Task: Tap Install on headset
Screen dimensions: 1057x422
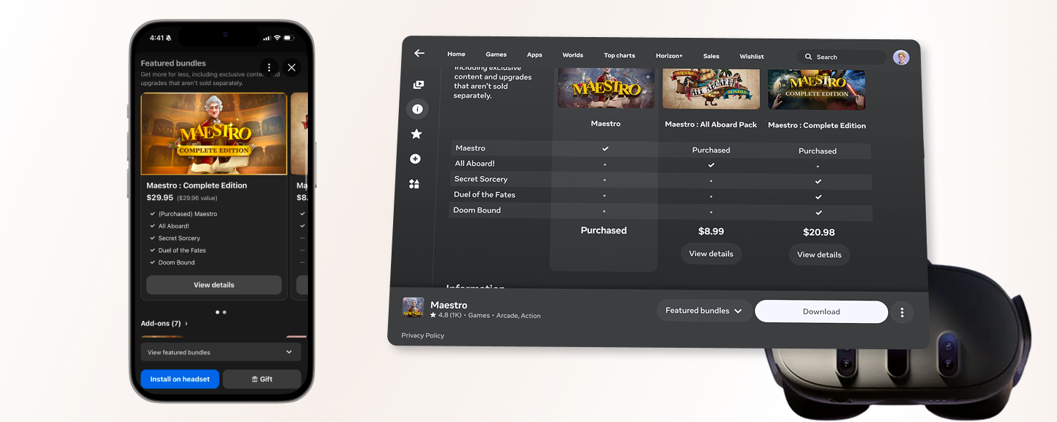Action: click(180, 379)
